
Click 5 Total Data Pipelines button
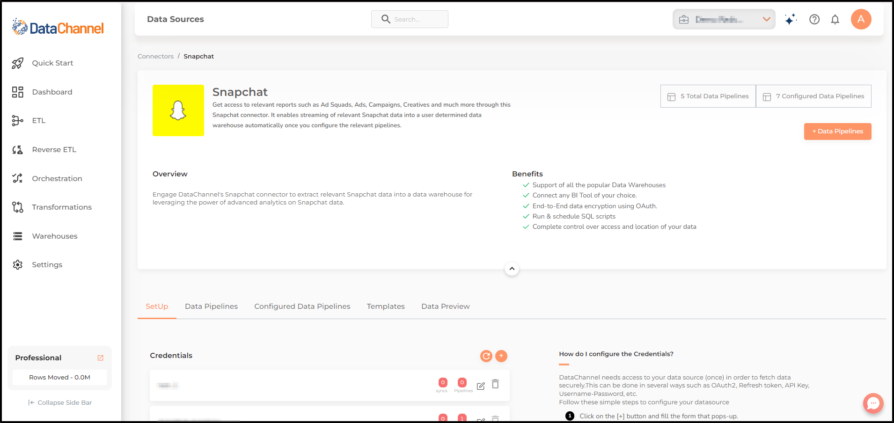coord(708,96)
